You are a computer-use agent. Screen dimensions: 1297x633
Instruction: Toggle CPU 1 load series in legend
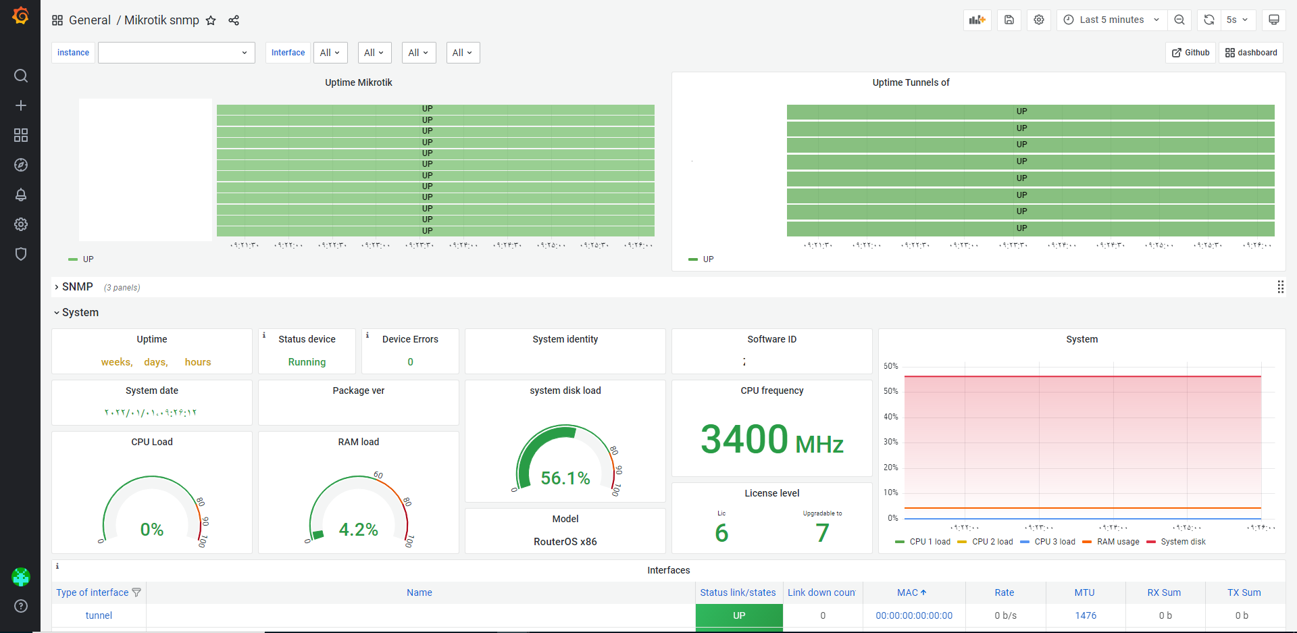pyautogui.click(x=930, y=542)
